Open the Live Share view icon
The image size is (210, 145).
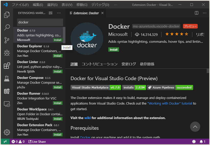click(x=7, y=91)
